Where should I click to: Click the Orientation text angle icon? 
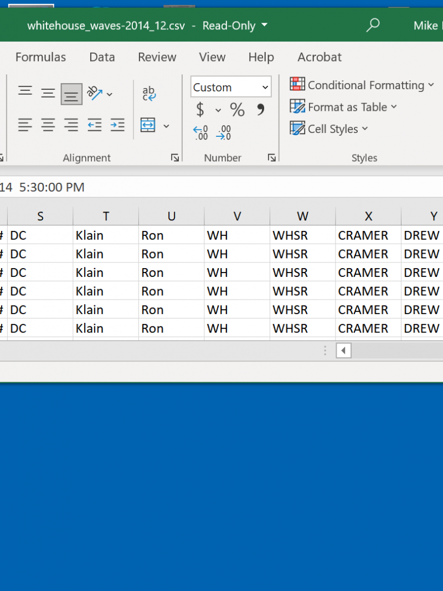(x=95, y=93)
